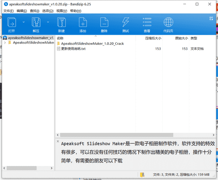
Task: Click the archive icon in status bar
Action: [142, 174]
